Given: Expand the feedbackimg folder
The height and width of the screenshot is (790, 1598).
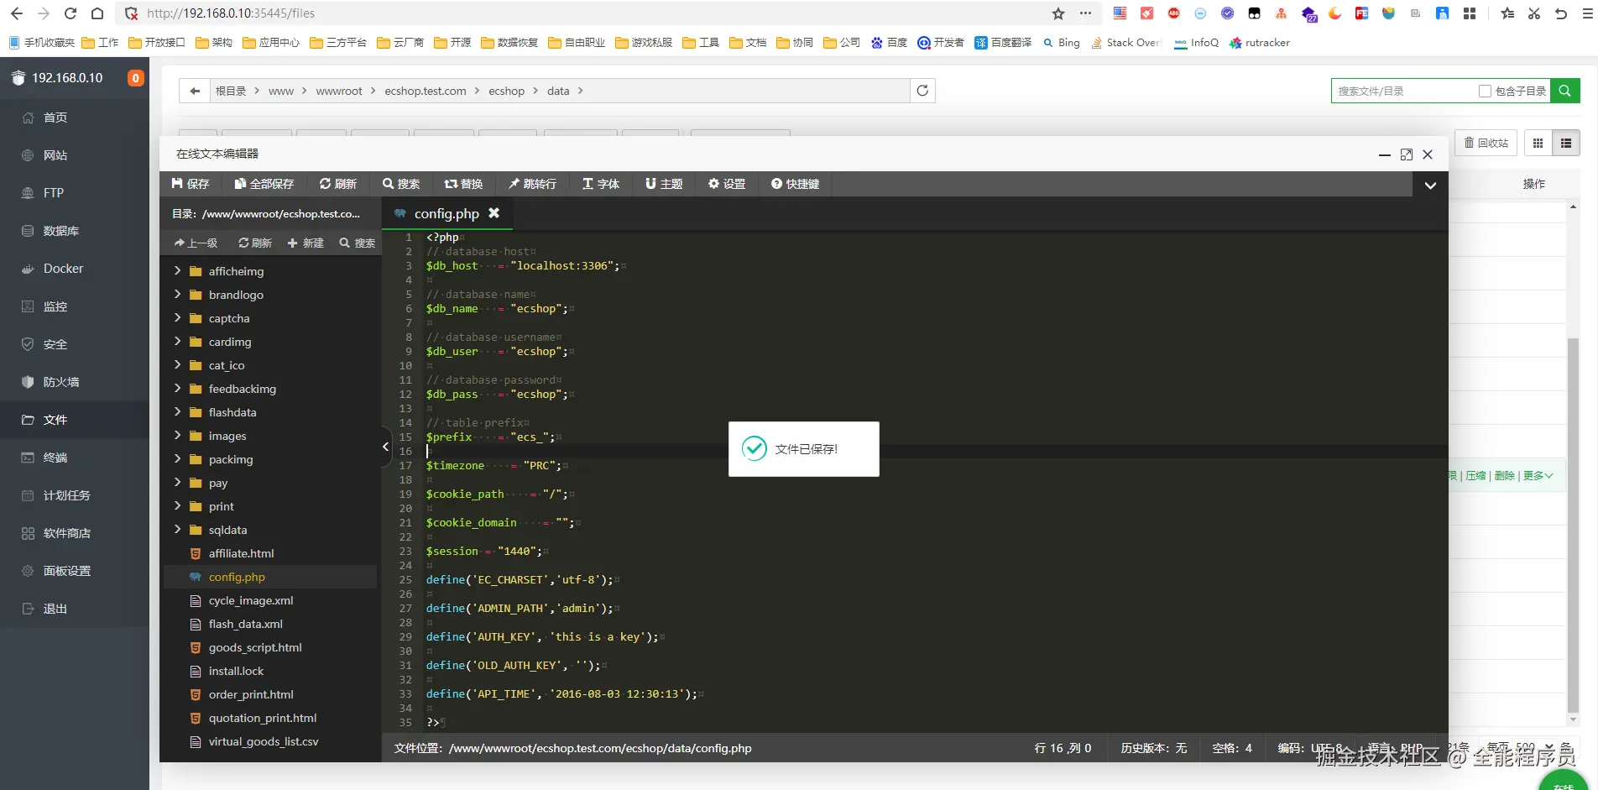Looking at the screenshot, I should click(177, 388).
